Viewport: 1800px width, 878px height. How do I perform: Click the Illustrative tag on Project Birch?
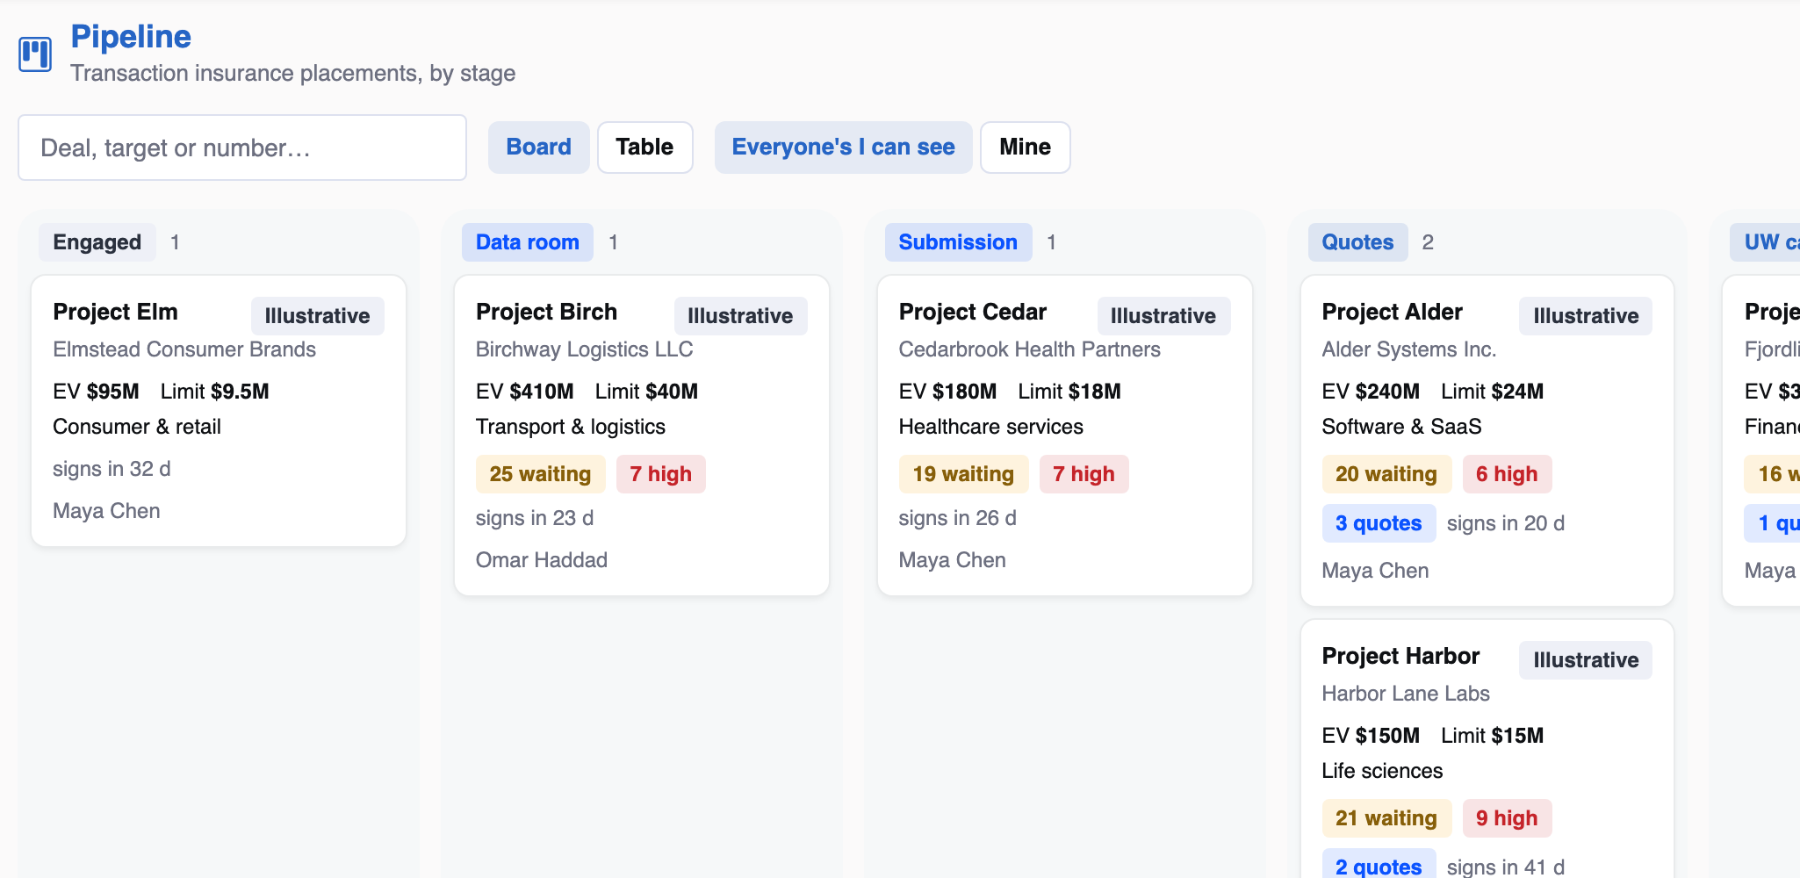point(740,316)
